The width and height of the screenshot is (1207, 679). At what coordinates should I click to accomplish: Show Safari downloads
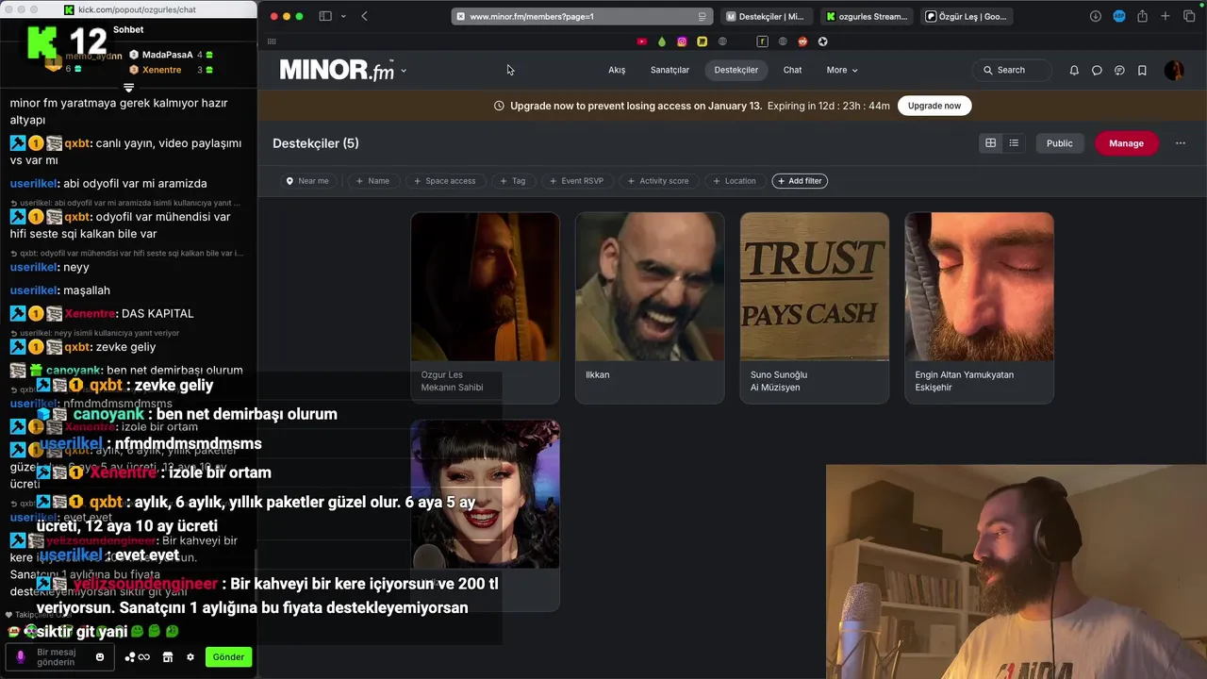[x=1096, y=16]
